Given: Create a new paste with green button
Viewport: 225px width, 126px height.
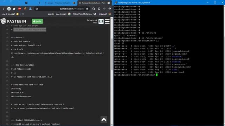Looking at the screenshot, I should [x=37, y=21].
